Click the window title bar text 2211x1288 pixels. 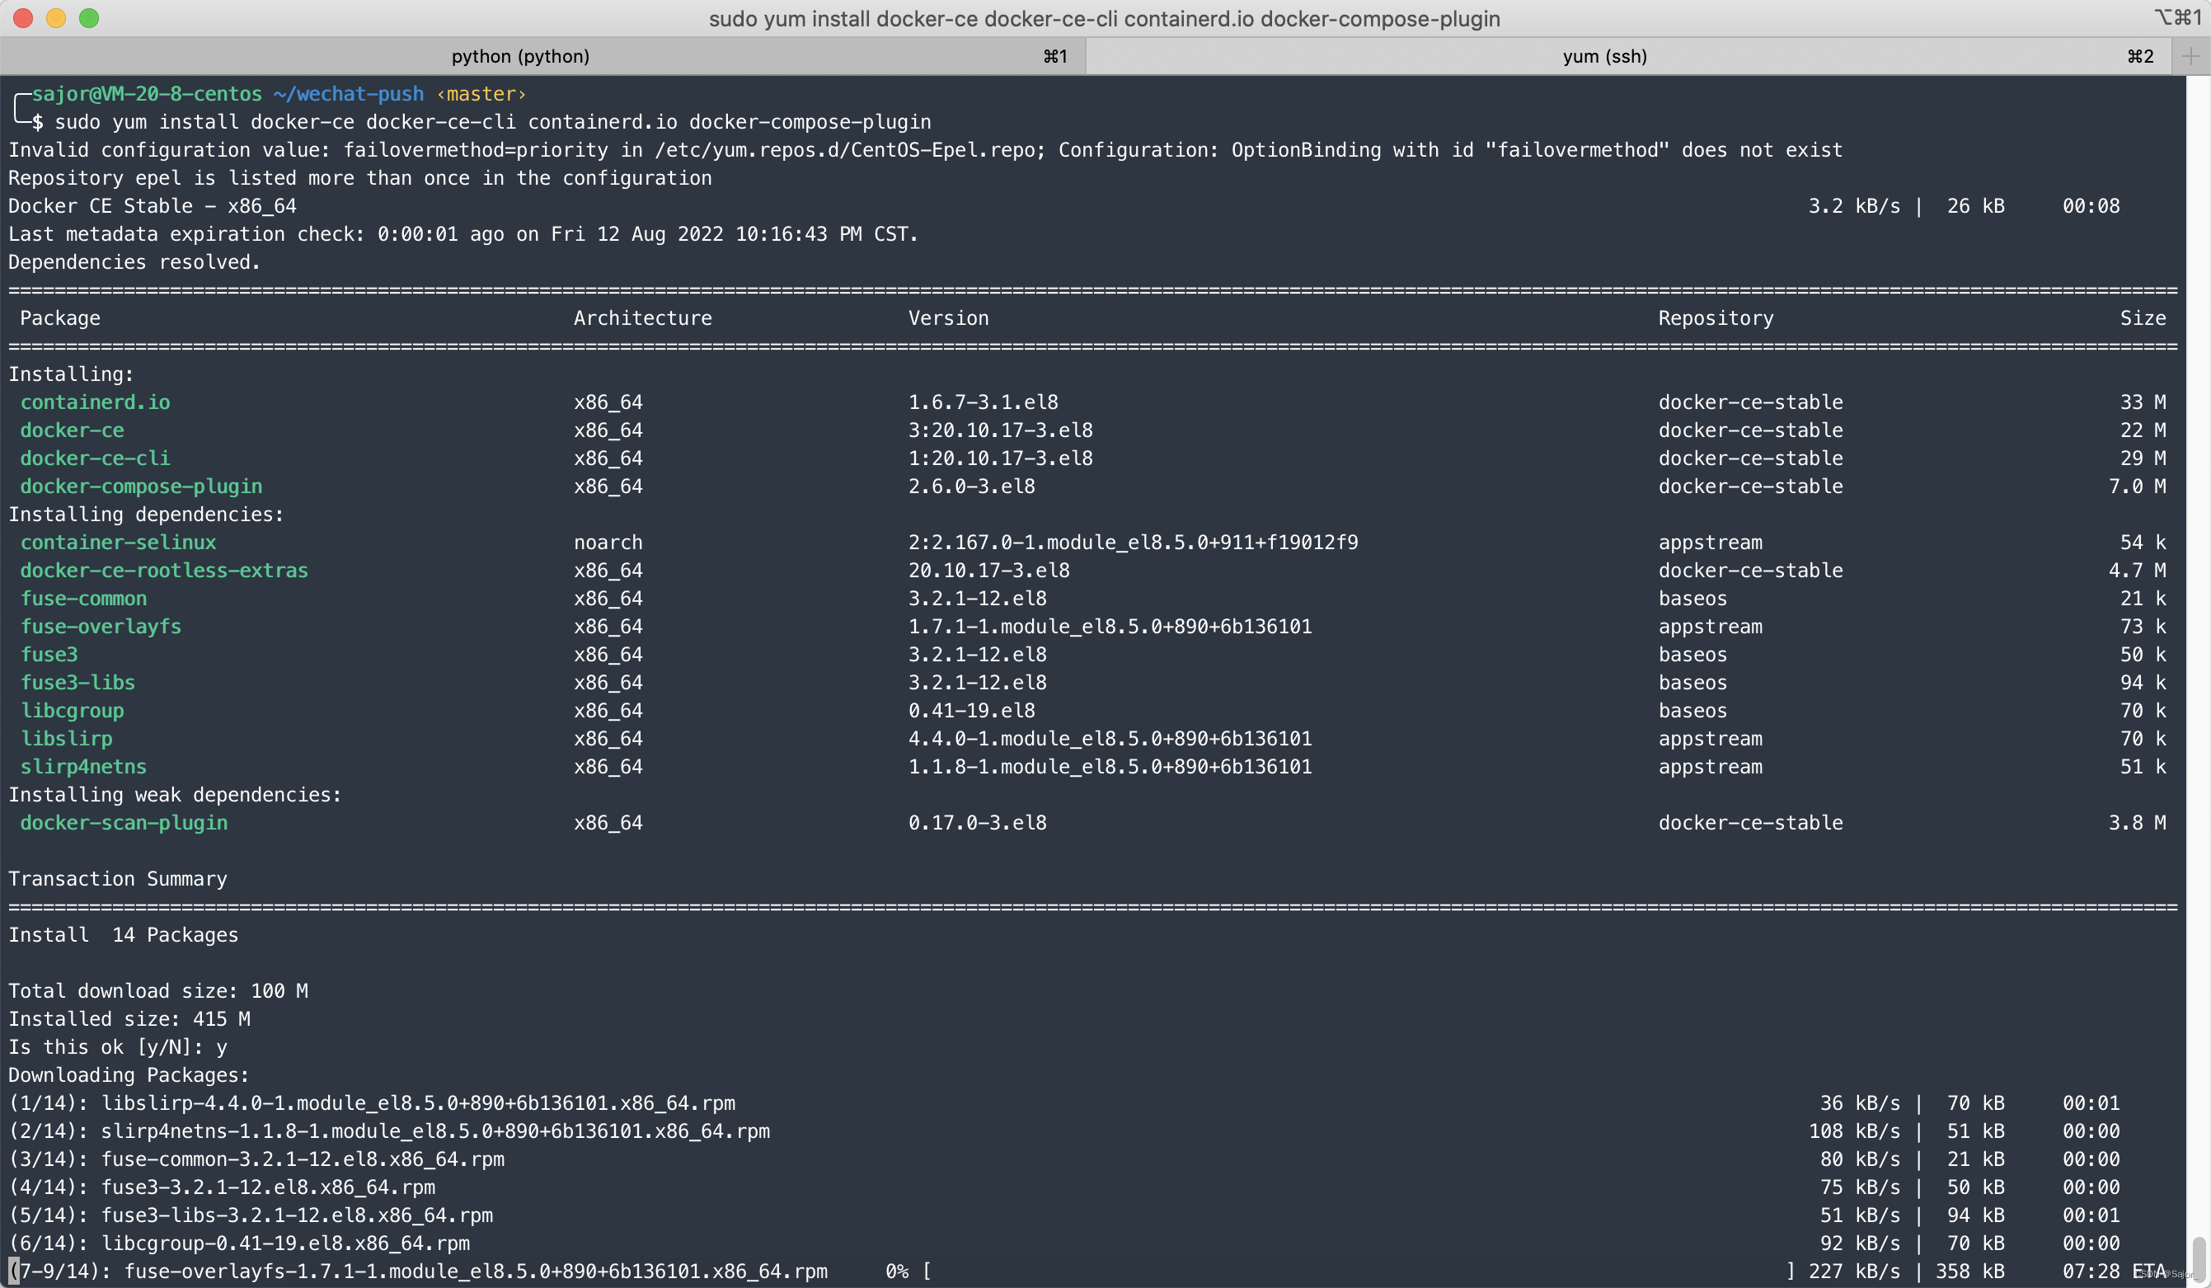pyautogui.click(x=1104, y=18)
